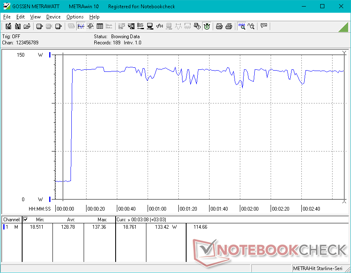This screenshot has width=351, height=273.
Task: Click the Trig: OFF indicator text
Action: click(11, 36)
